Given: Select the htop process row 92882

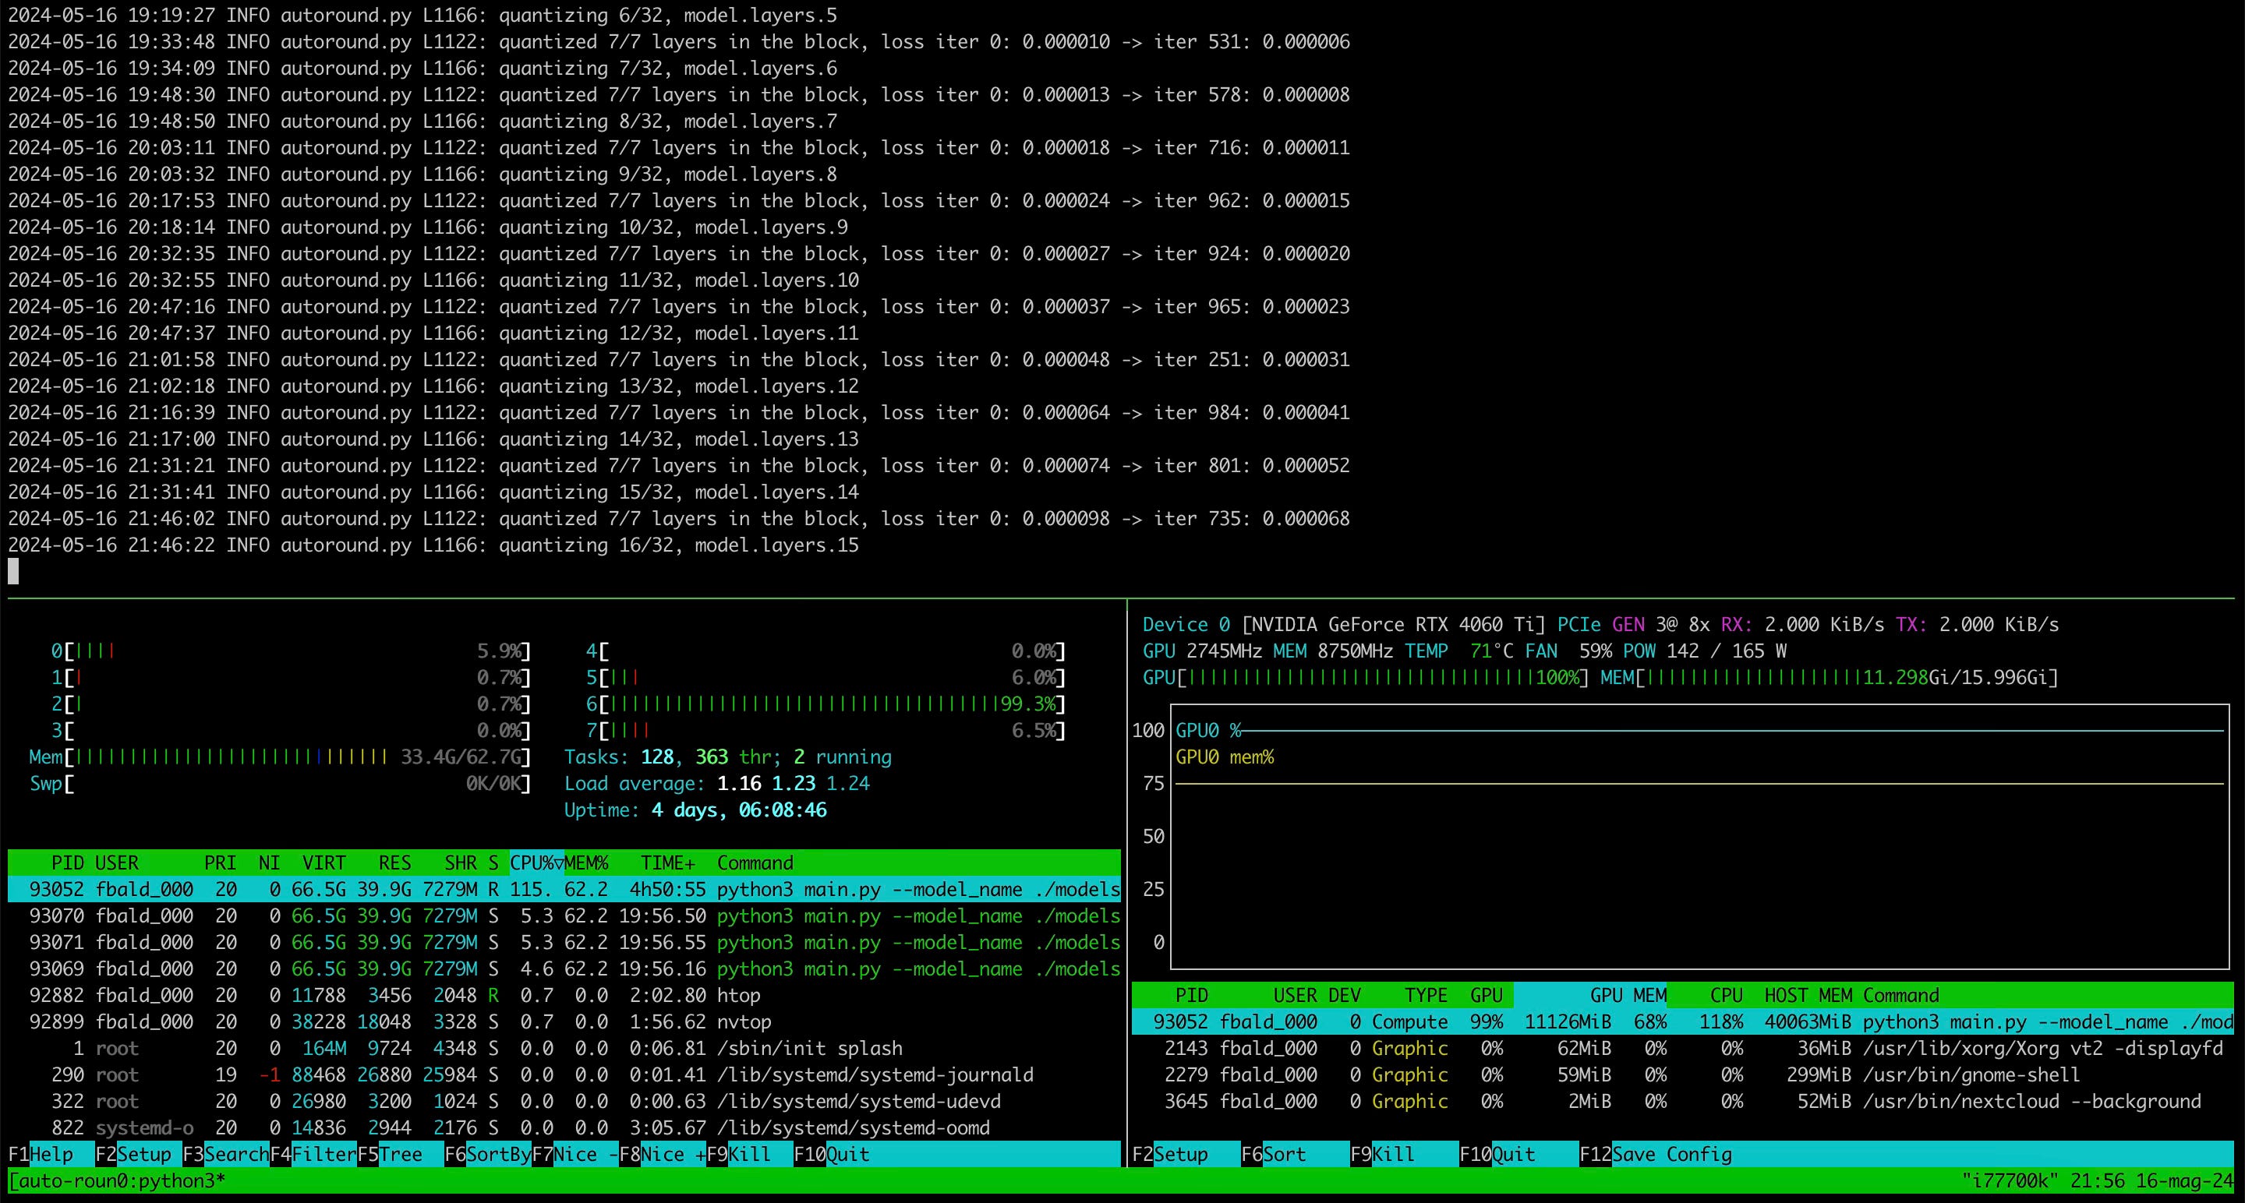Looking at the screenshot, I should [x=564, y=995].
